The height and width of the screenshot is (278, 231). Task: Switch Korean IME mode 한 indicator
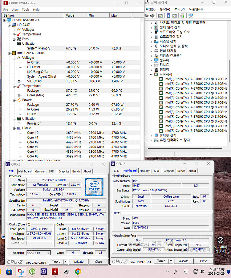185,272
